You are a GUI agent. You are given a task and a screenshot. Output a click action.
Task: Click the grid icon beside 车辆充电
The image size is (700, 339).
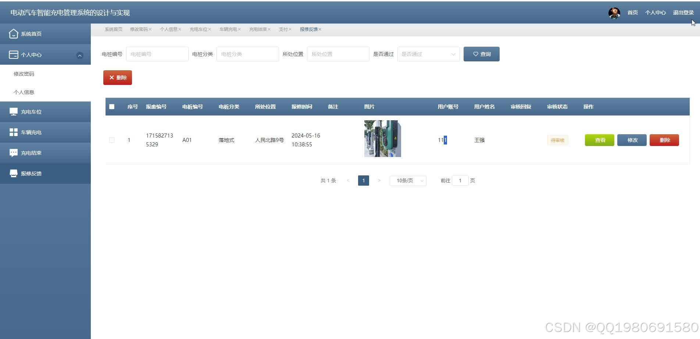click(14, 132)
